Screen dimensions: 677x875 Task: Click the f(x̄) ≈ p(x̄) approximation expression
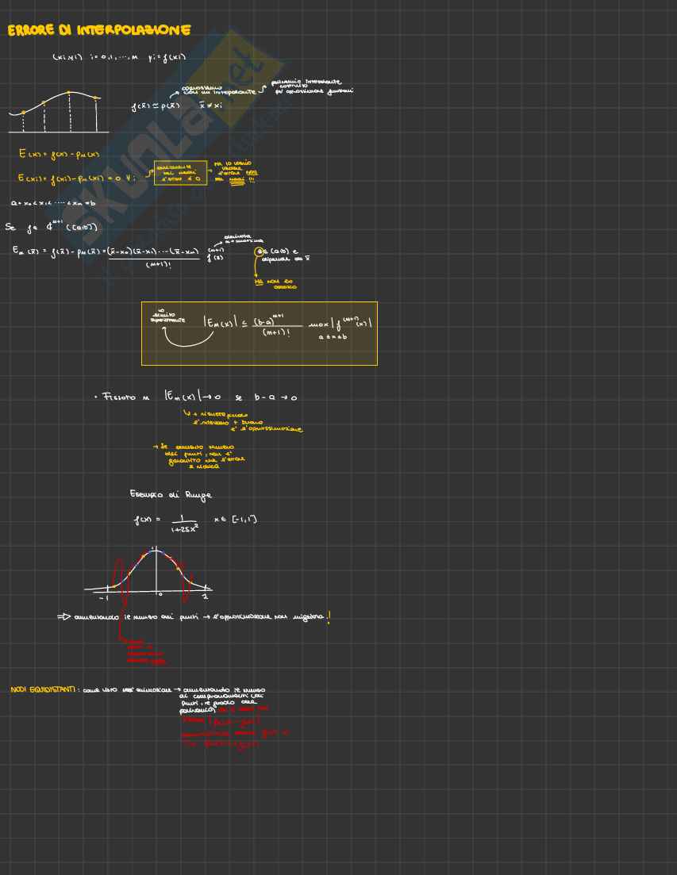156,106
